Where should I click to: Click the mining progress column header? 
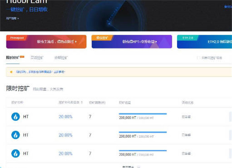click(x=125, y=102)
